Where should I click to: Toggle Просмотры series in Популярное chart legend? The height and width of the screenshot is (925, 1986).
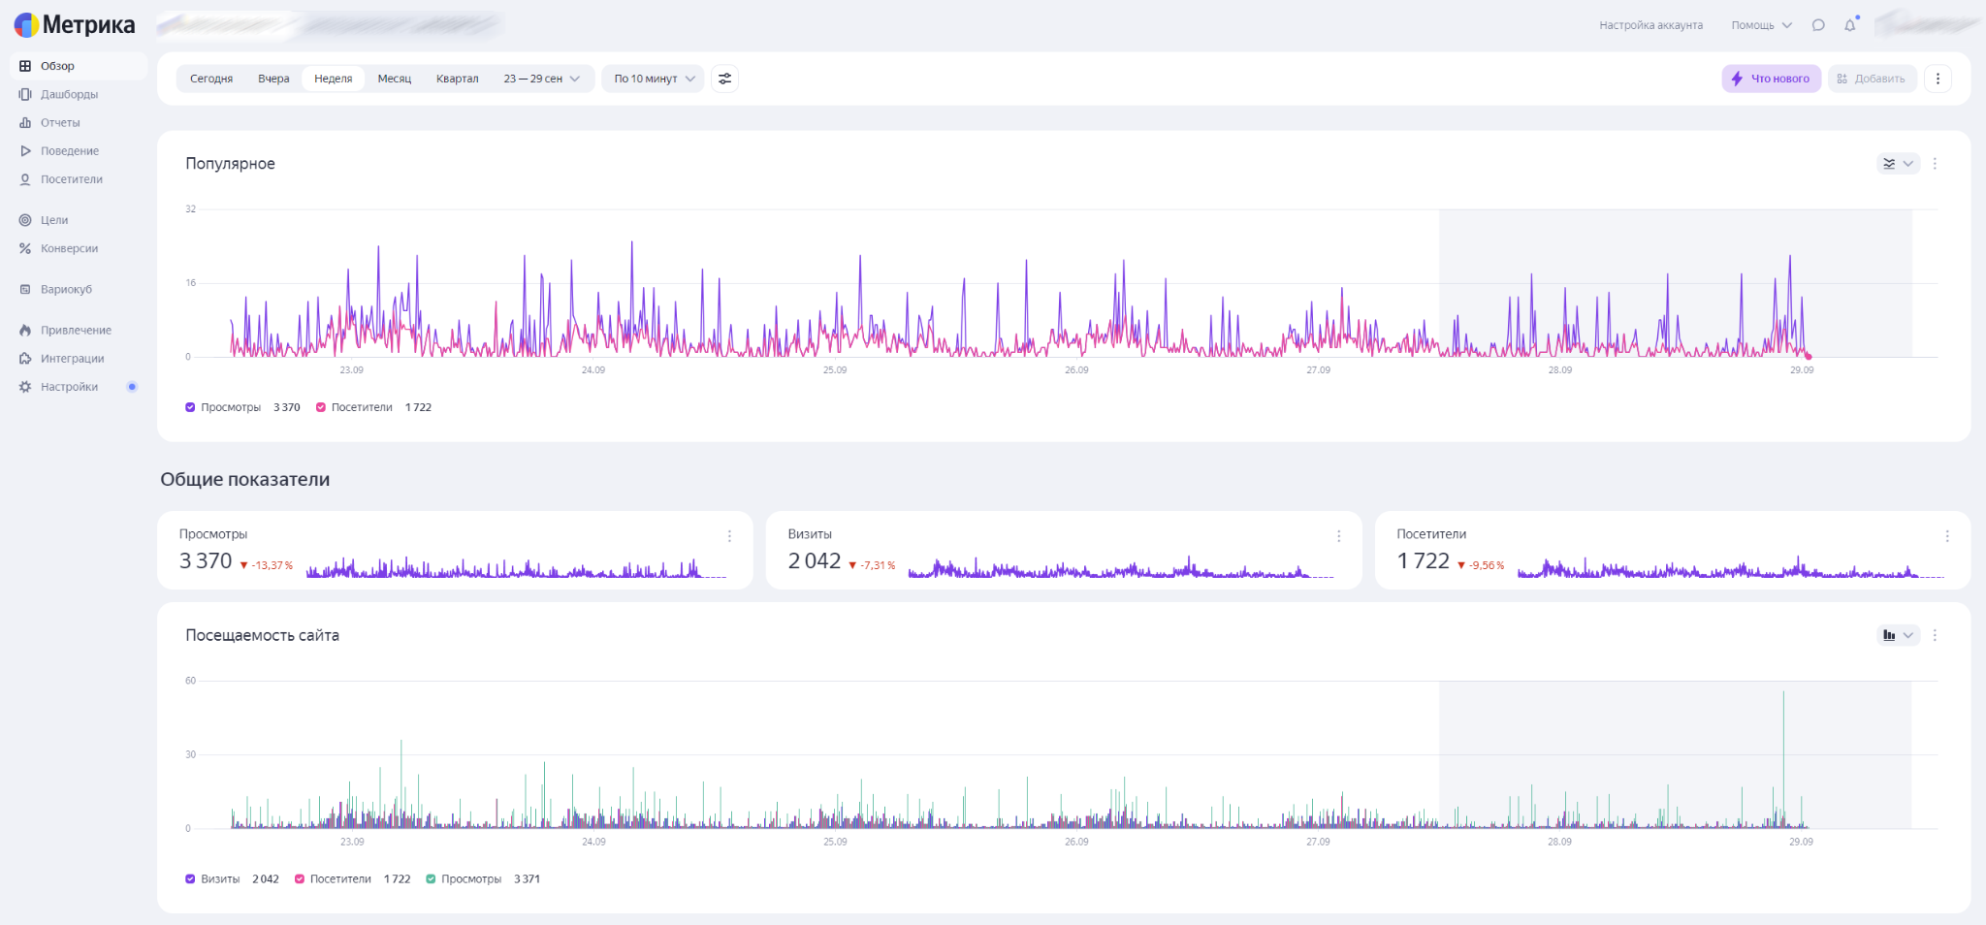coord(191,407)
